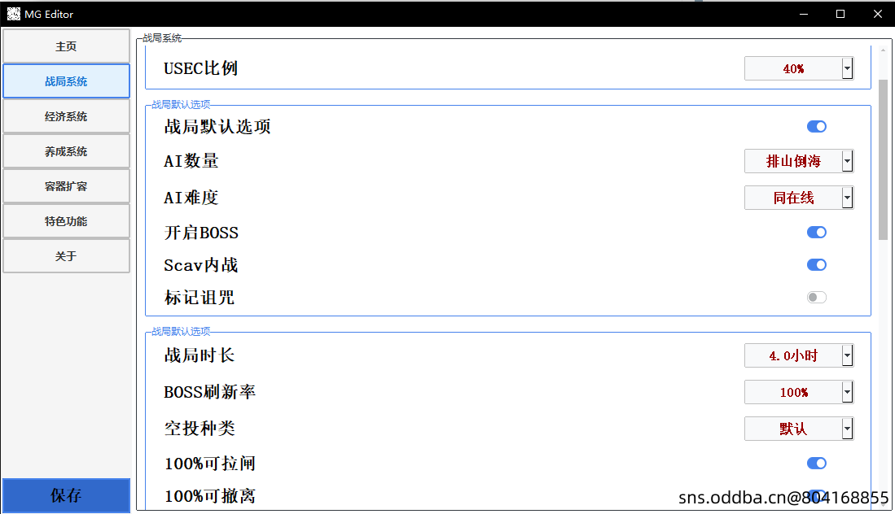Screen dimensions: 895x514
Task: Click the 标记诅咒 label text
Action: click(x=200, y=298)
